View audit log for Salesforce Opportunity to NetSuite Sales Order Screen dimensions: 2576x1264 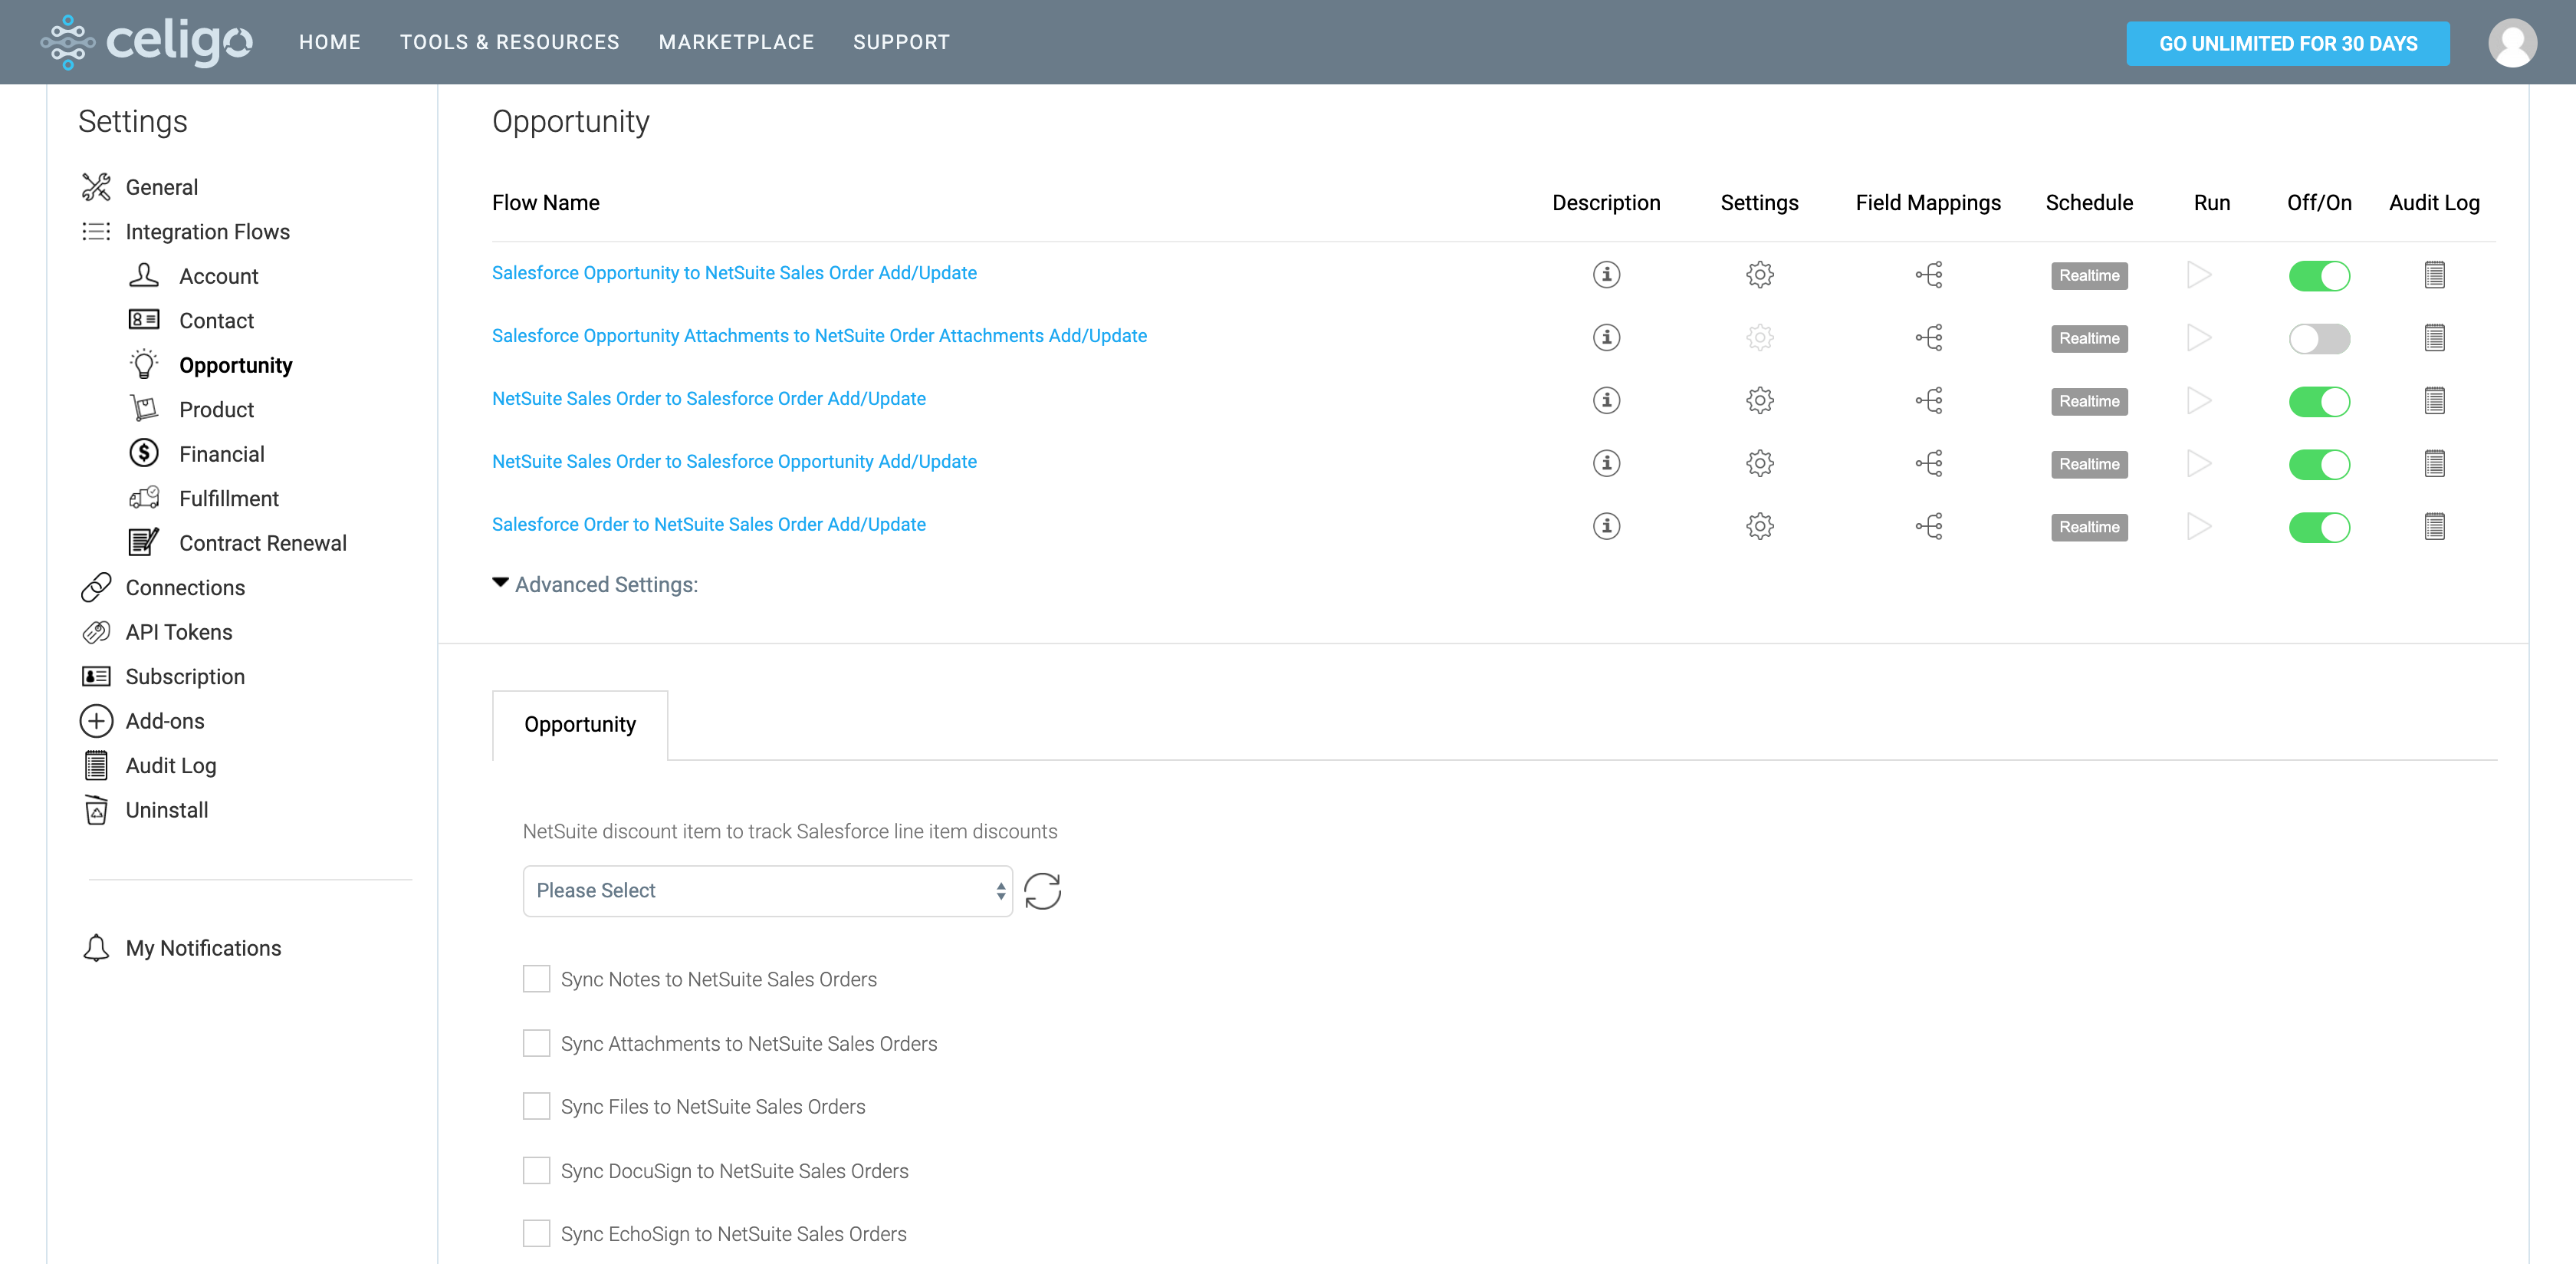coord(2434,275)
